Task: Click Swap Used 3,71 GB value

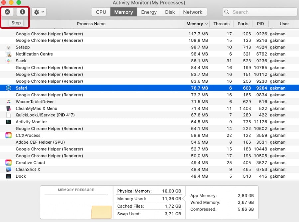Action: pyautogui.click(x=173, y=214)
